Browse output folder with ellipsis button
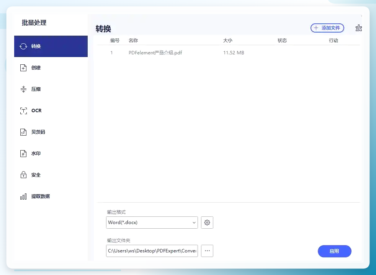The height and width of the screenshot is (275, 376). [x=207, y=251]
